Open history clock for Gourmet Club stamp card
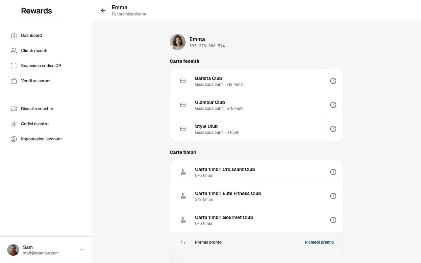Viewport: 421px width, 263px height. pyautogui.click(x=333, y=220)
